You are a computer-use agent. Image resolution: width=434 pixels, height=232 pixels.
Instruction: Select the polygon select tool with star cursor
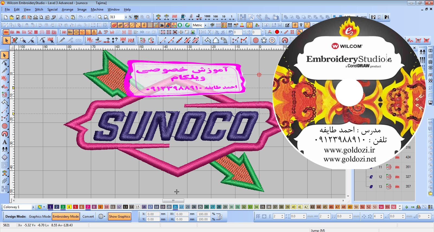pos(23,40)
